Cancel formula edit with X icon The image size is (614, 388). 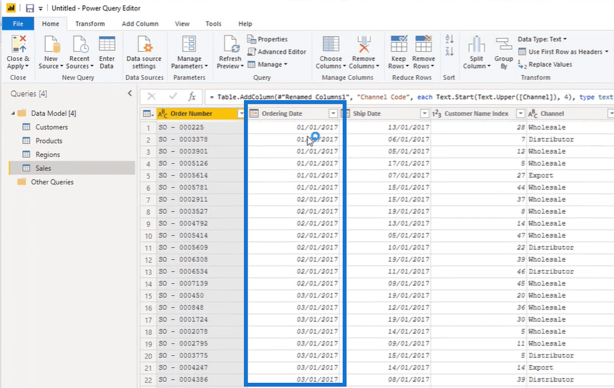(152, 96)
